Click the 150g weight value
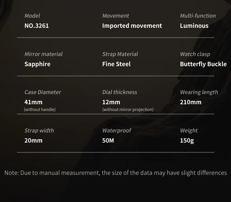Screen dimensions: 231x202 tap(187, 141)
